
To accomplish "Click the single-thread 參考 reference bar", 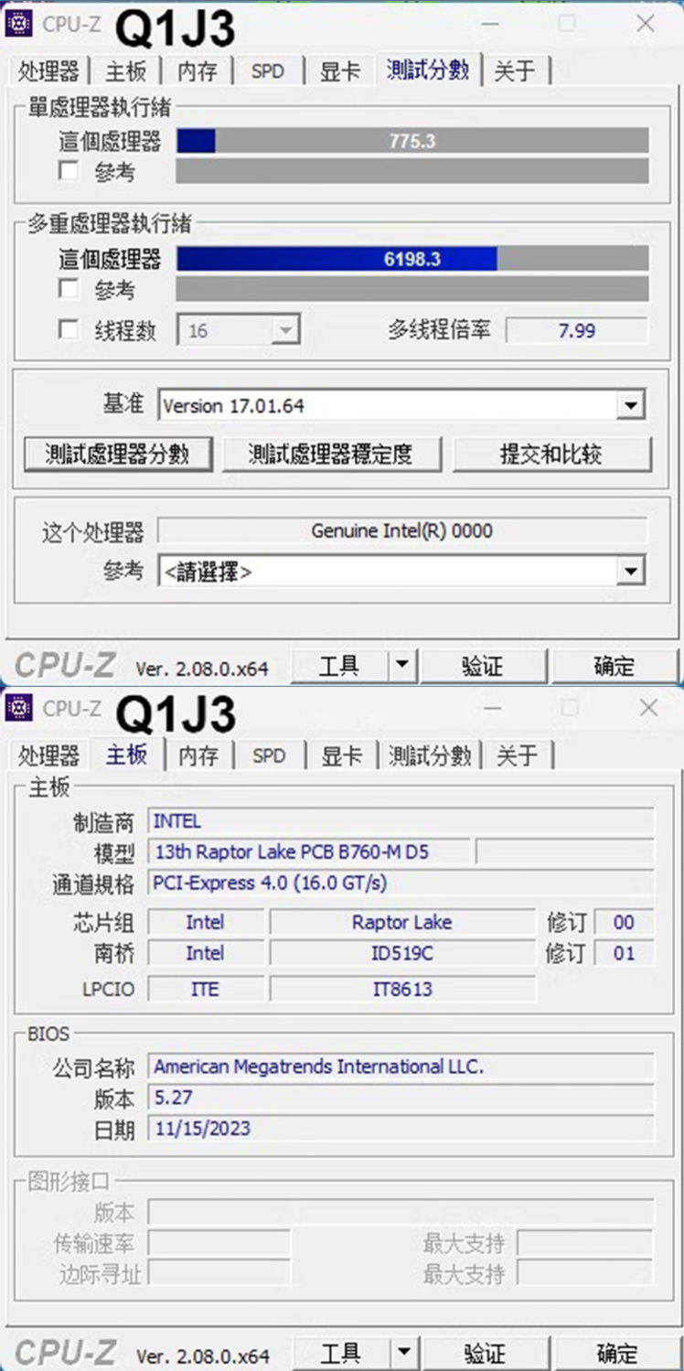I will tap(412, 171).
